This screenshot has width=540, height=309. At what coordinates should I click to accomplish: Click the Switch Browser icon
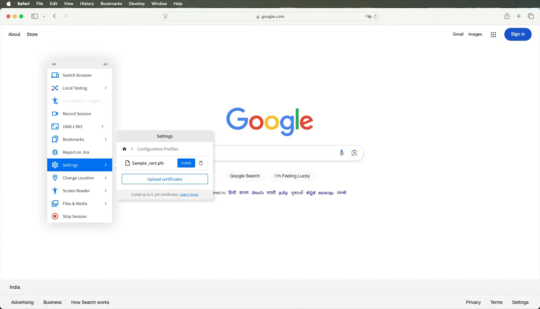pyautogui.click(x=55, y=75)
